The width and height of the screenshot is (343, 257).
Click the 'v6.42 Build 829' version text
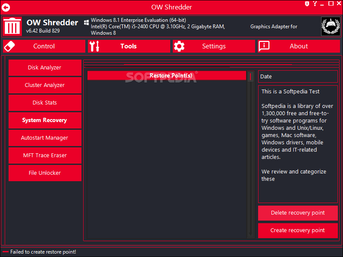coord(43,31)
